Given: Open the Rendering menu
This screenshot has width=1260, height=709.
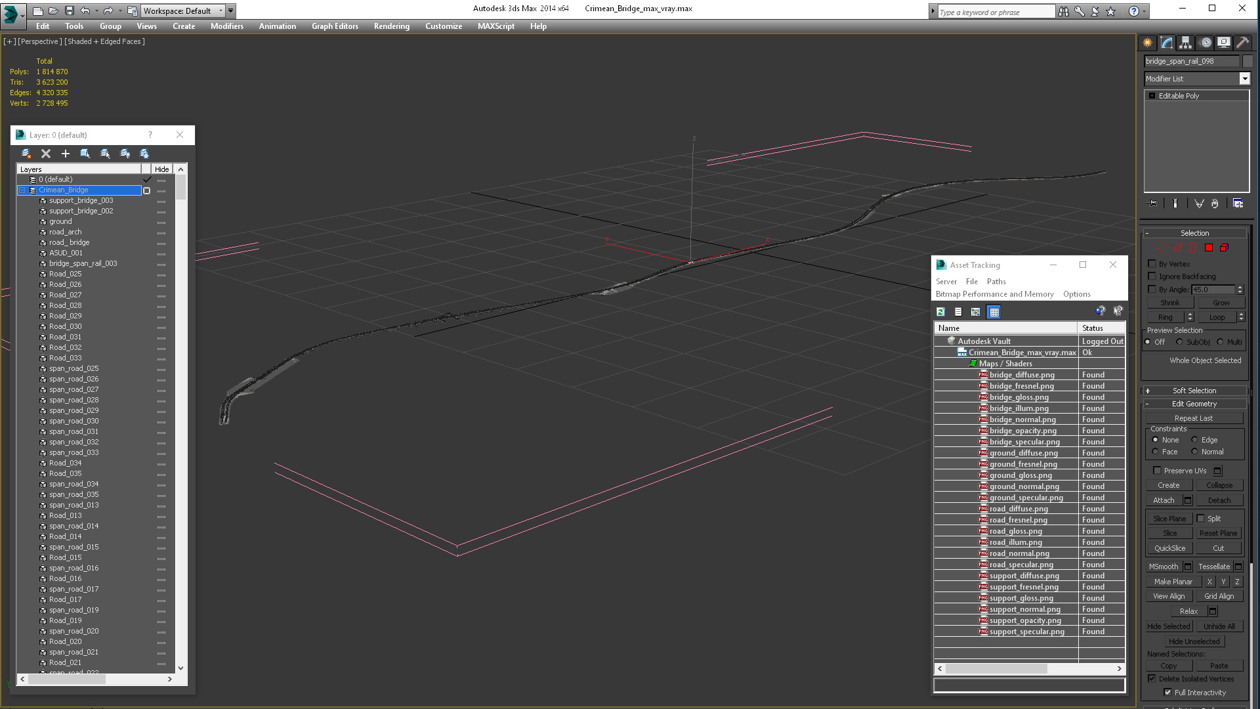Looking at the screenshot, I should 392,26.
